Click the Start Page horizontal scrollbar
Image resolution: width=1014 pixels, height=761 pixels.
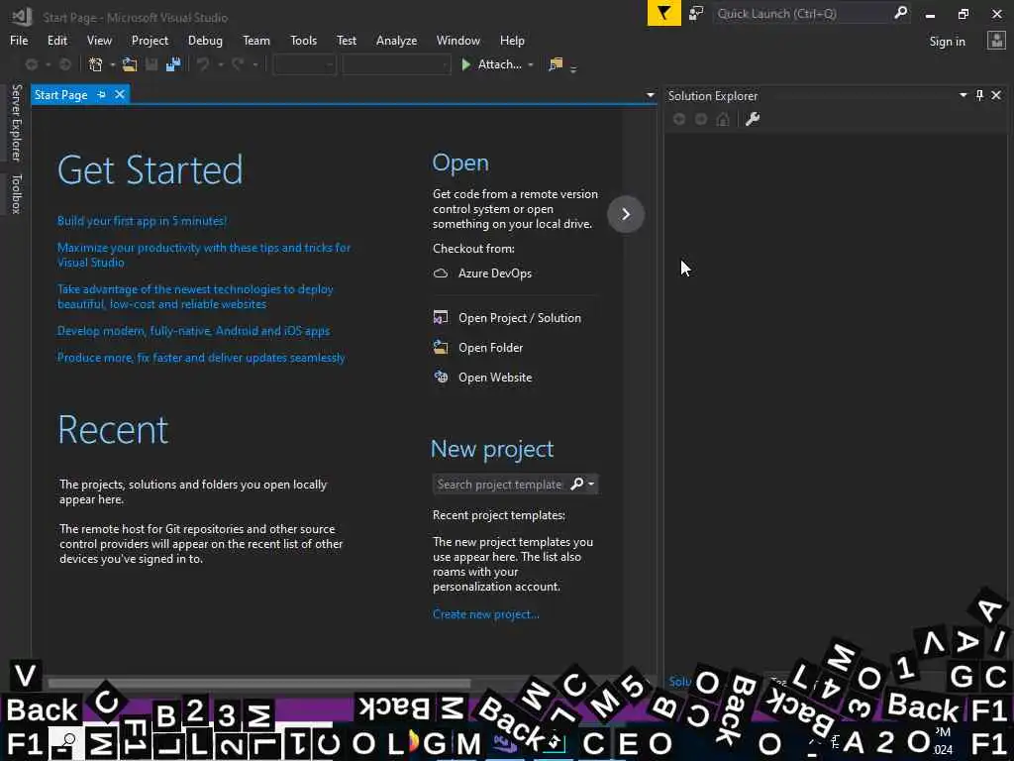click(x=258, y=684)
